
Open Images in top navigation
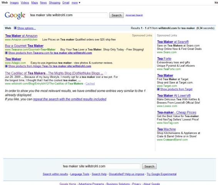coord(14,3)
